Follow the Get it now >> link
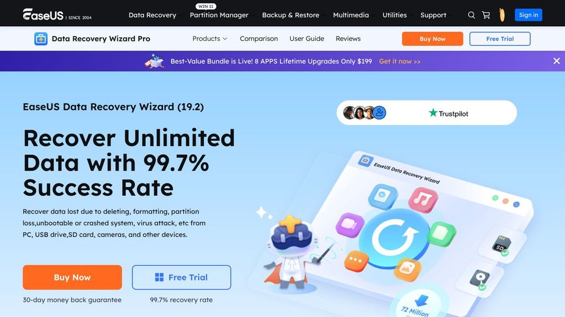This screenshot has width=565, height=317. tap(399, 61)
